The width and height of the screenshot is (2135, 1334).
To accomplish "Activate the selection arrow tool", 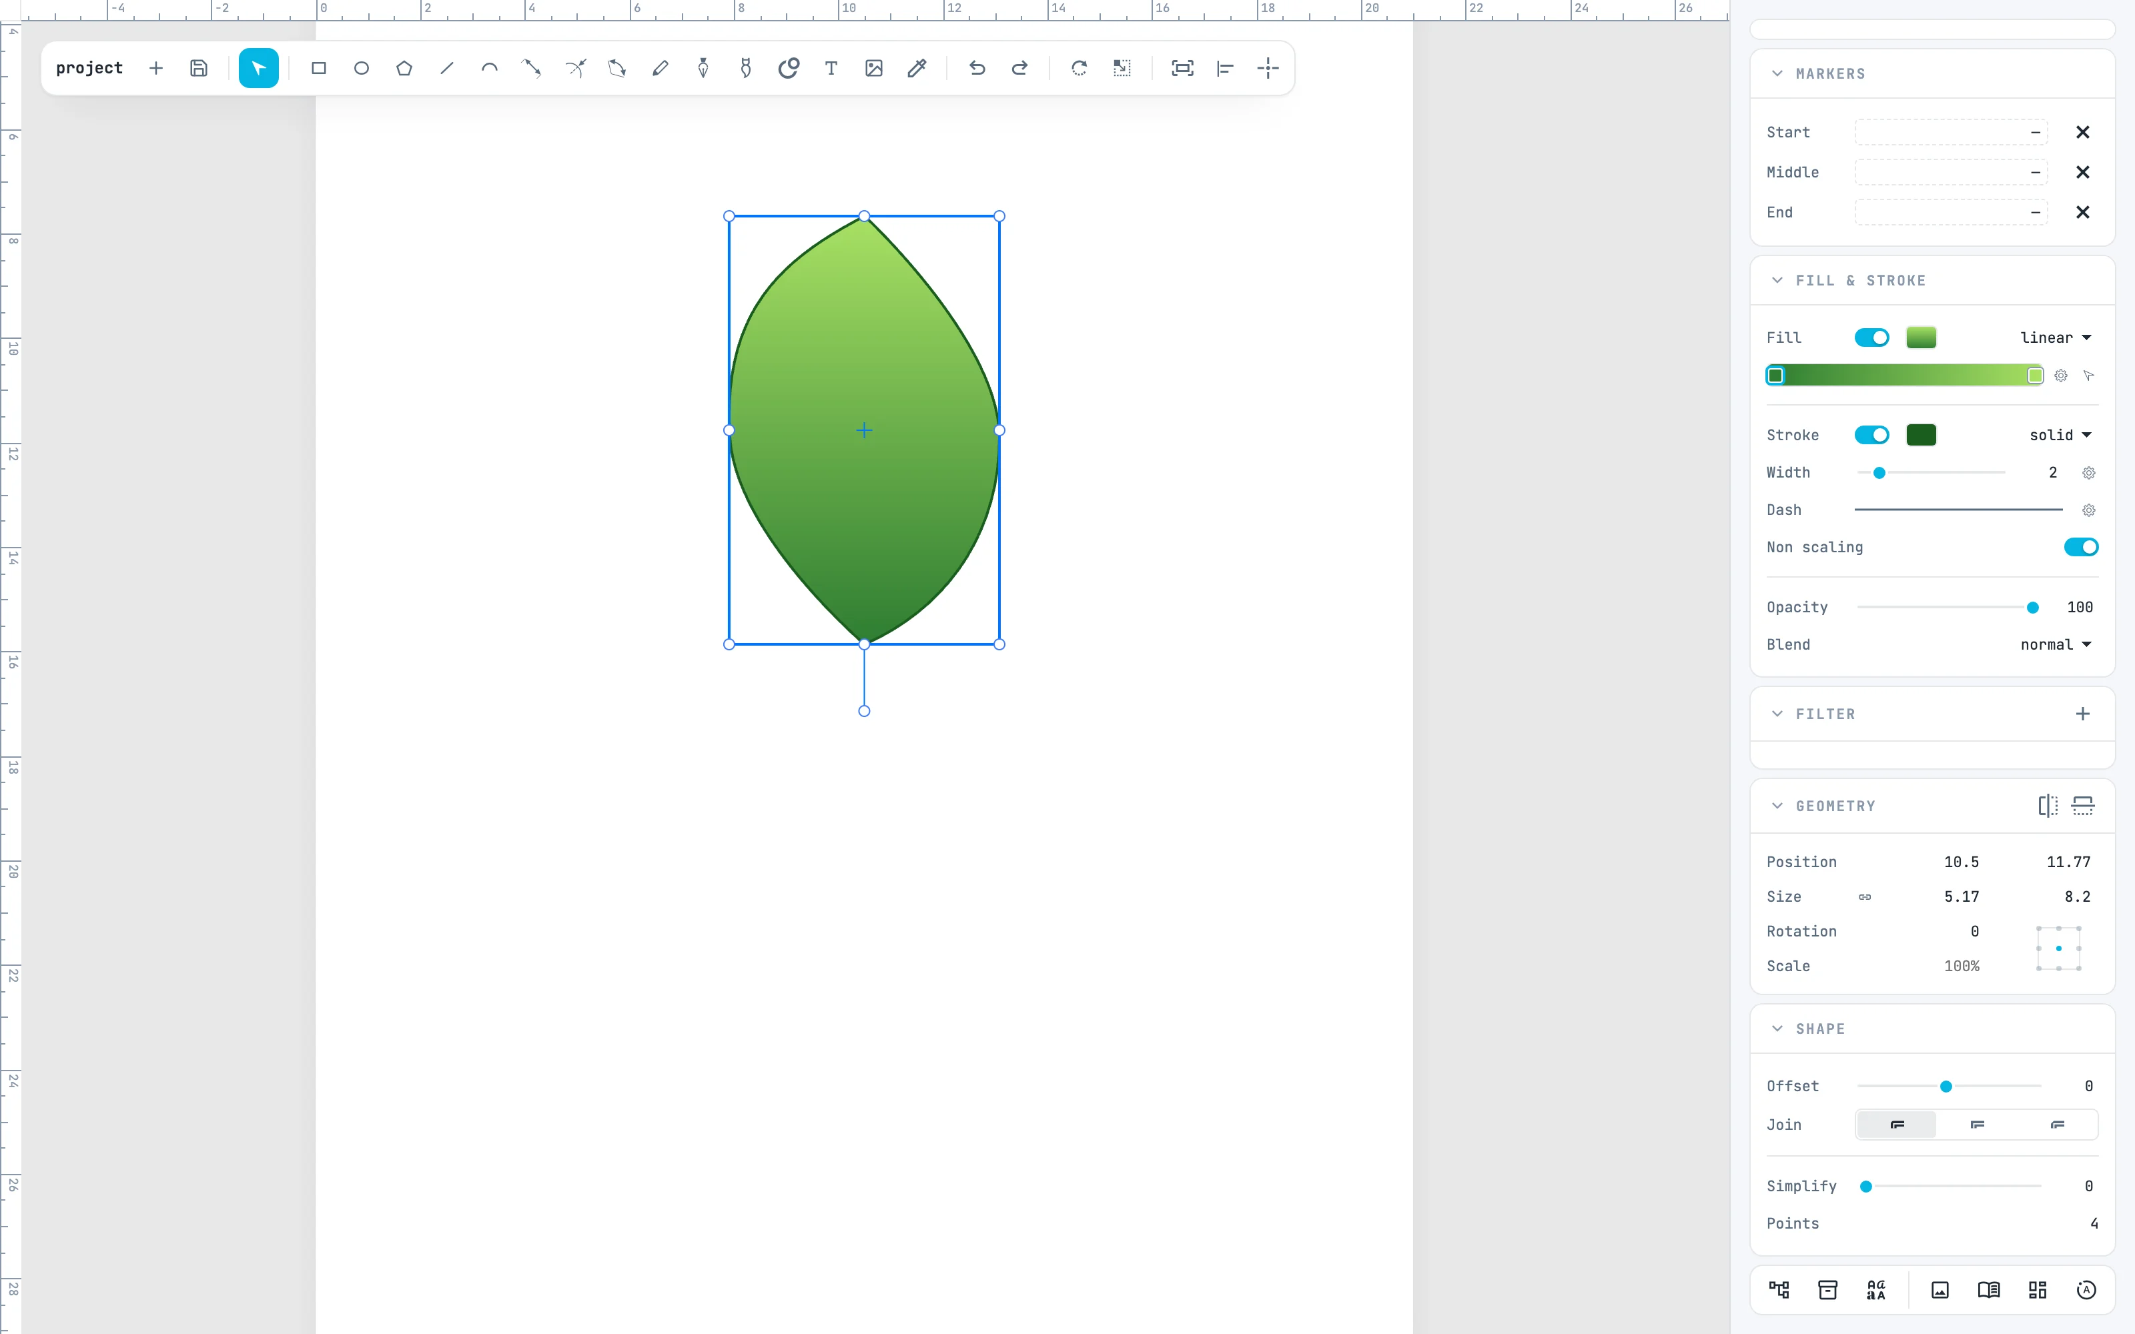I will click(258, 68).
